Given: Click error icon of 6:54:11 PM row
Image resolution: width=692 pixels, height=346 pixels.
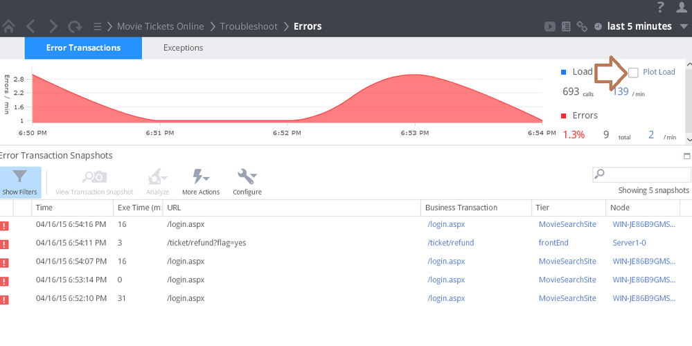Looking at the screenshot, I should point(4,245).
